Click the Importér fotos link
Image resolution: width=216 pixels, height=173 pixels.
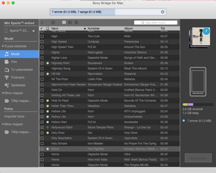coord(14,117)
